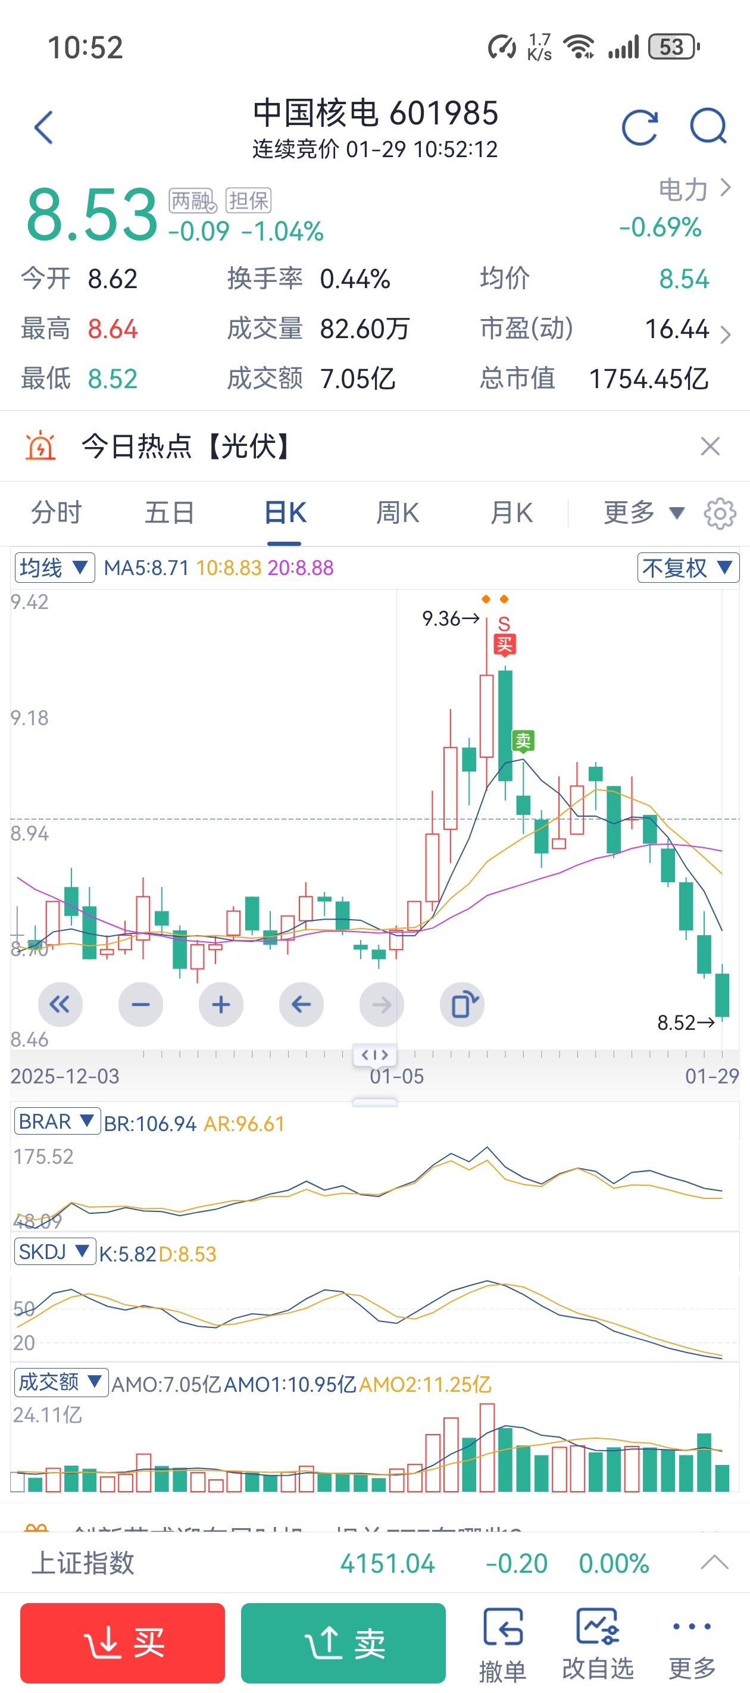Zoom in the K-line chart
Viewport: 750px width, 1693px height.
[x=221, y=1004]
